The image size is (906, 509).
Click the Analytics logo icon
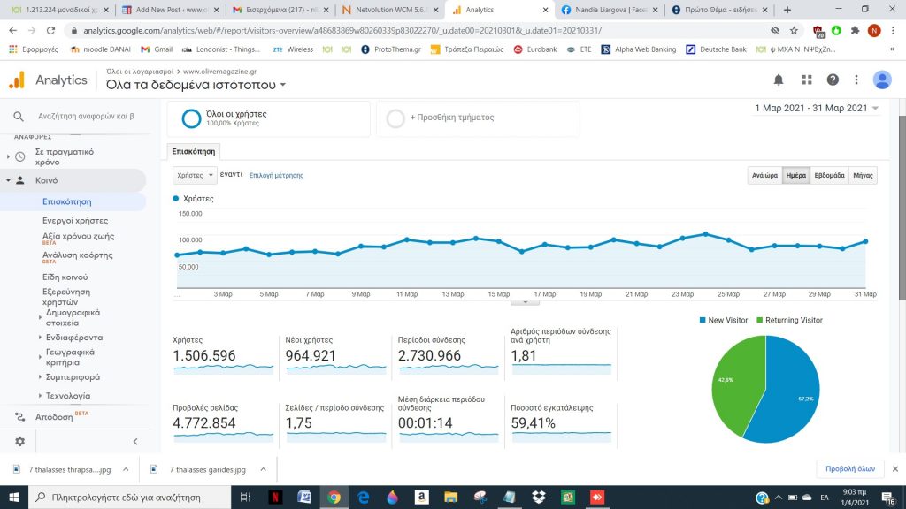point(18,80)
